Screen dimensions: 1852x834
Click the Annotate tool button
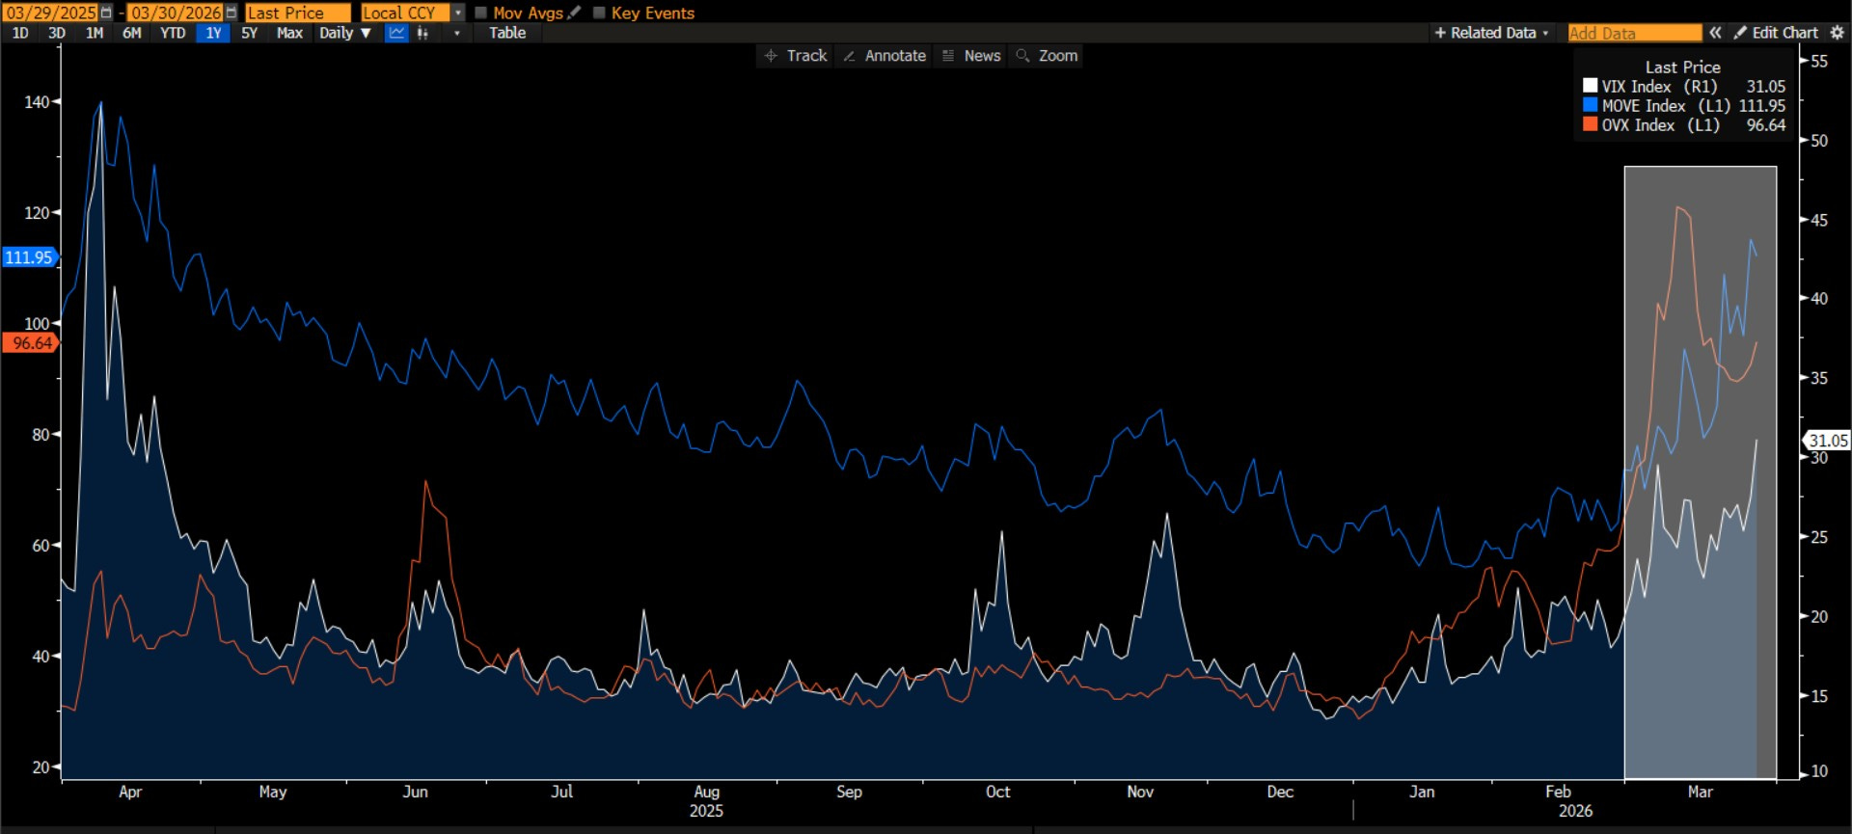click(885, 56)
